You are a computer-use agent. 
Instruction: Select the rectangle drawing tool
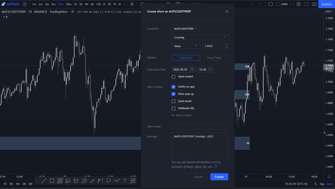tap(52, 181)
